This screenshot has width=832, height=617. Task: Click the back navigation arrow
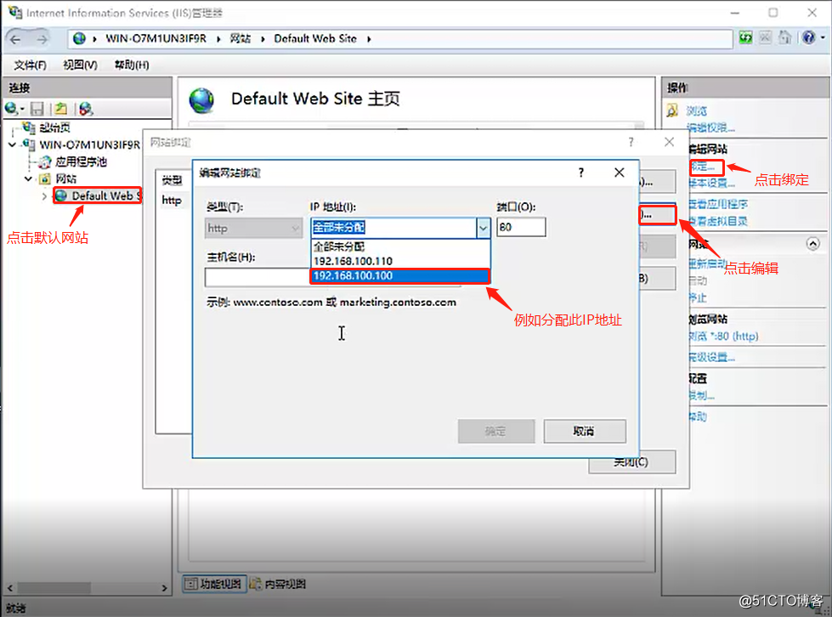(x=16, y=39)
